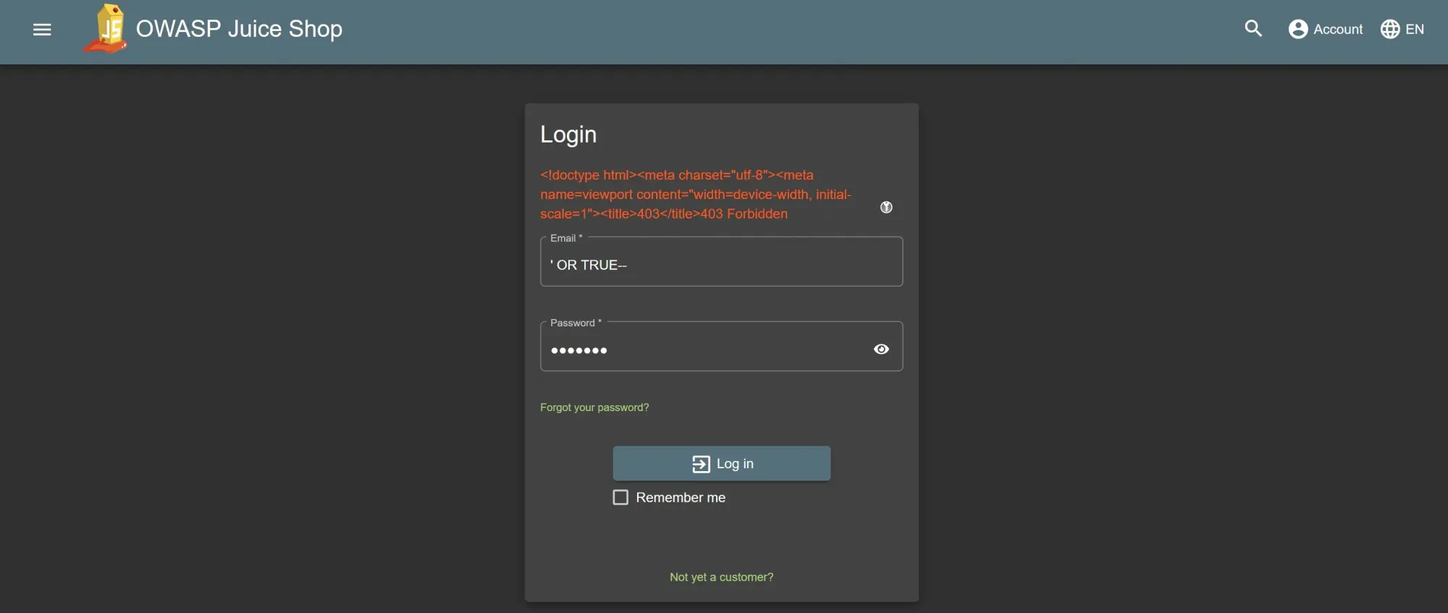Open the Account menu
The height and width of the screenshot is (613, 1448).
click(1325, 29)
